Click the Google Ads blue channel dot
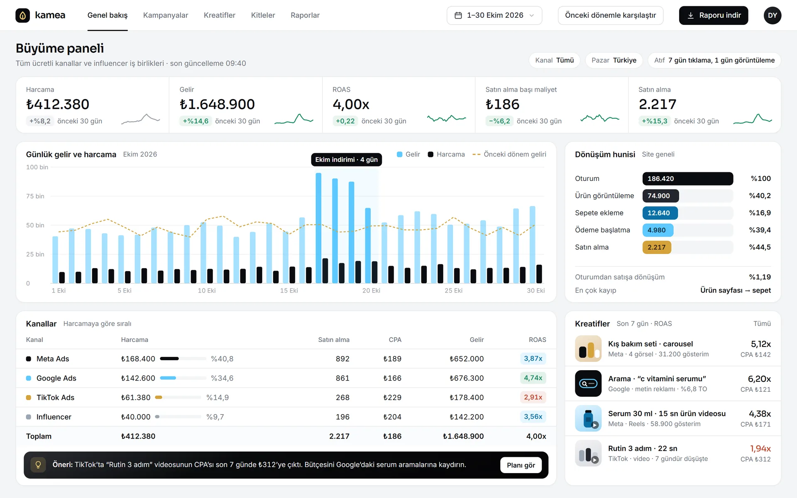Image resolution: width=797 pixels, height=498 pixels. pyautogui.click(x=29, y=378)
